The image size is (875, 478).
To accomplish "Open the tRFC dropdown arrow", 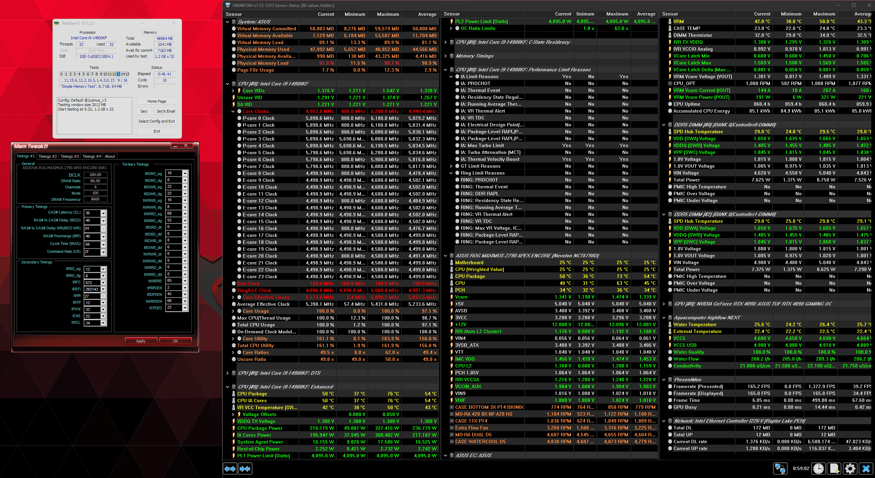I will tap(103, 283).
